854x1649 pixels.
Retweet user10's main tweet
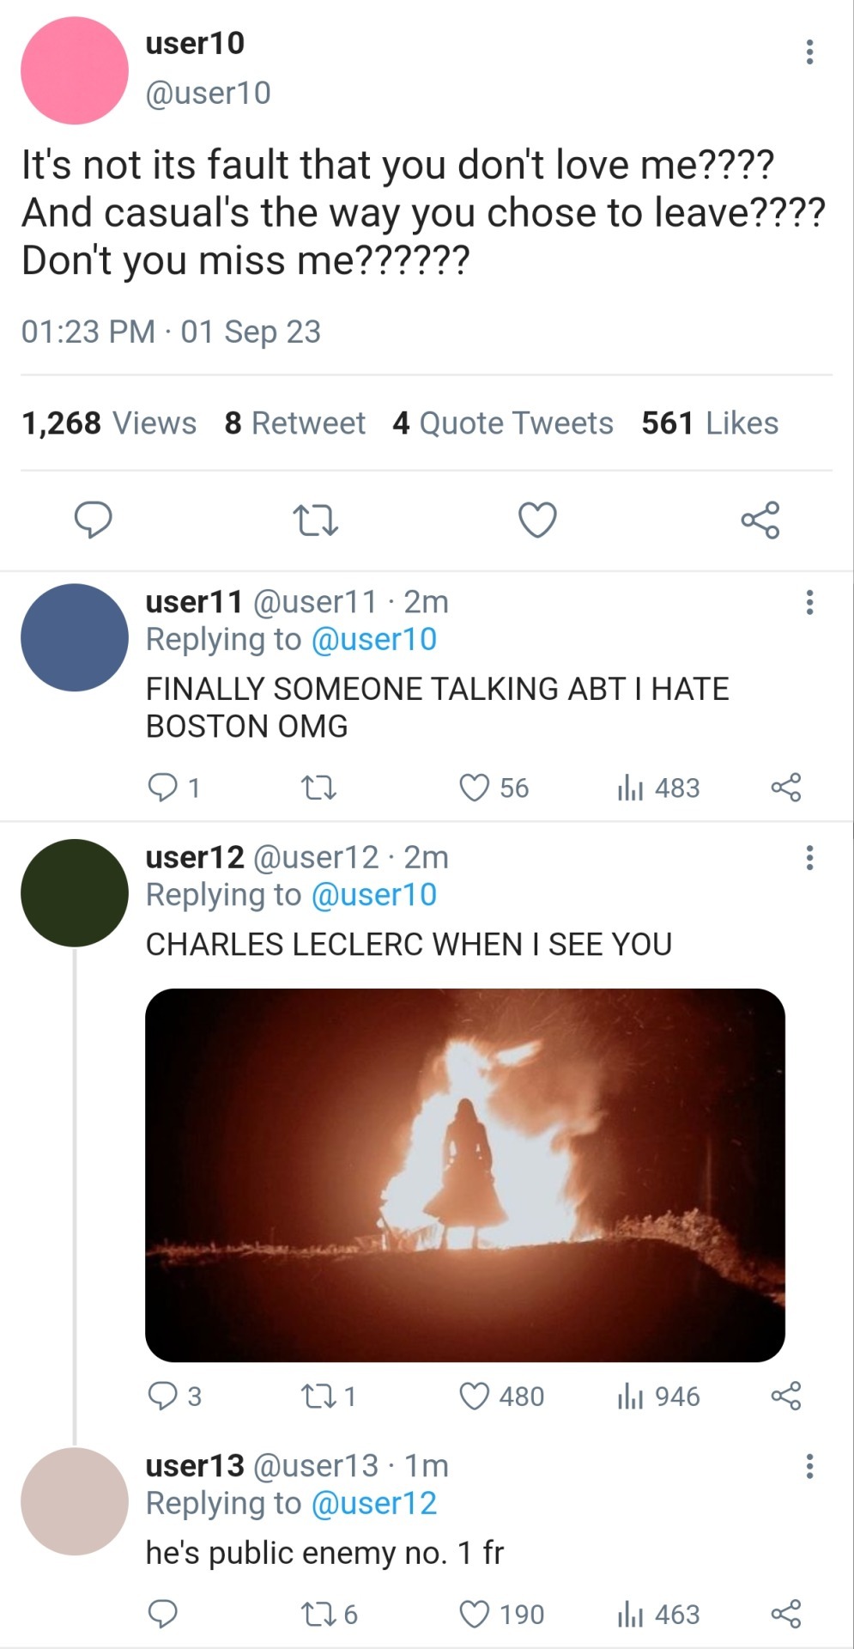pyautogui.click(x=315, y=520)
